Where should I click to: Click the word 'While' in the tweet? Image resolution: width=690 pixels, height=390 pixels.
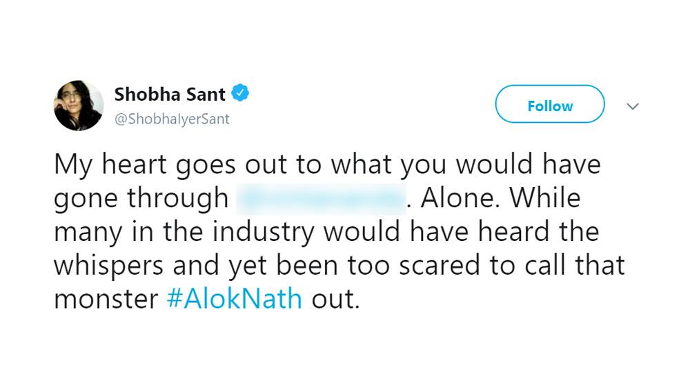pos(545,197)
